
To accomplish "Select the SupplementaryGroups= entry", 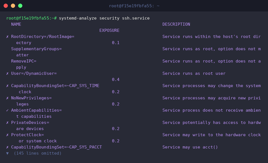I will coord(36,49).
